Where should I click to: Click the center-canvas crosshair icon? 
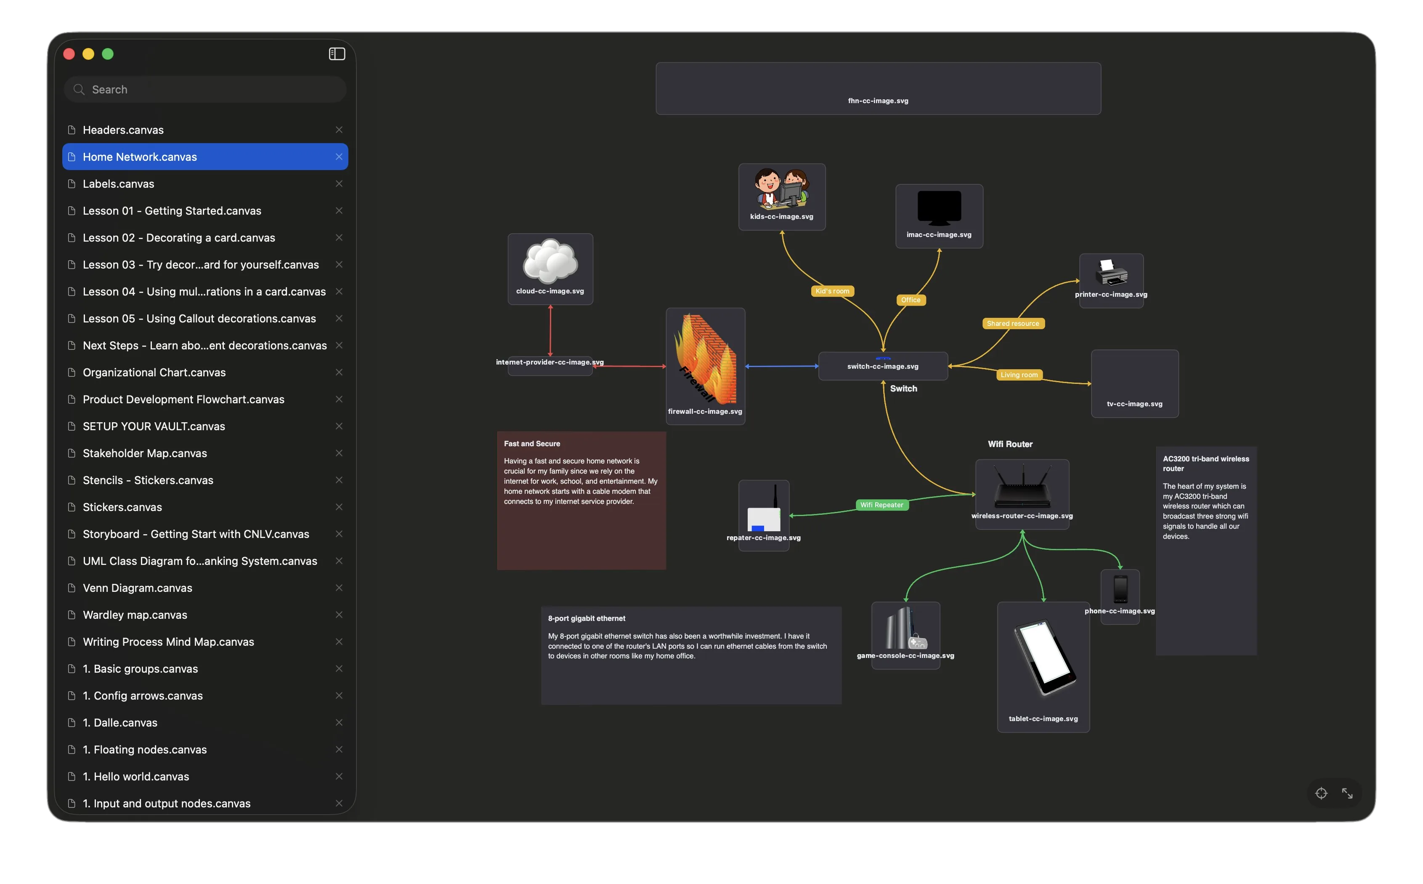[1321, 793]
